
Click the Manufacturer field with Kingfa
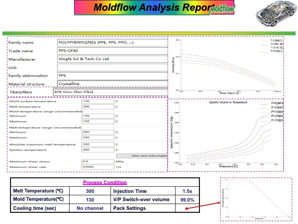(113, 59)
